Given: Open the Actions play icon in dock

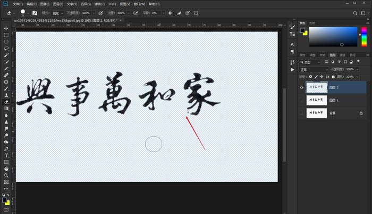Looking at the screenshot, I should tap(292, 70).
